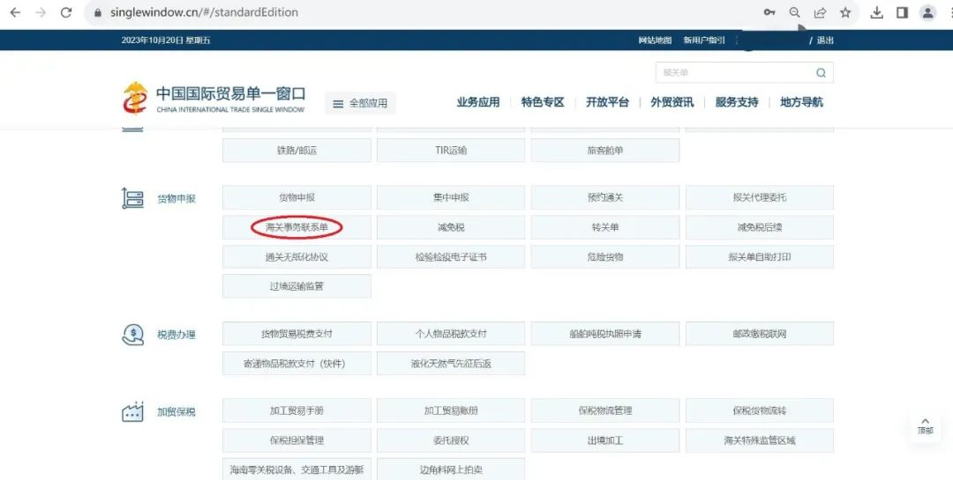Click the 货物申报 category icon
This screenshot has width=953, height=480.
coord(132,198)
